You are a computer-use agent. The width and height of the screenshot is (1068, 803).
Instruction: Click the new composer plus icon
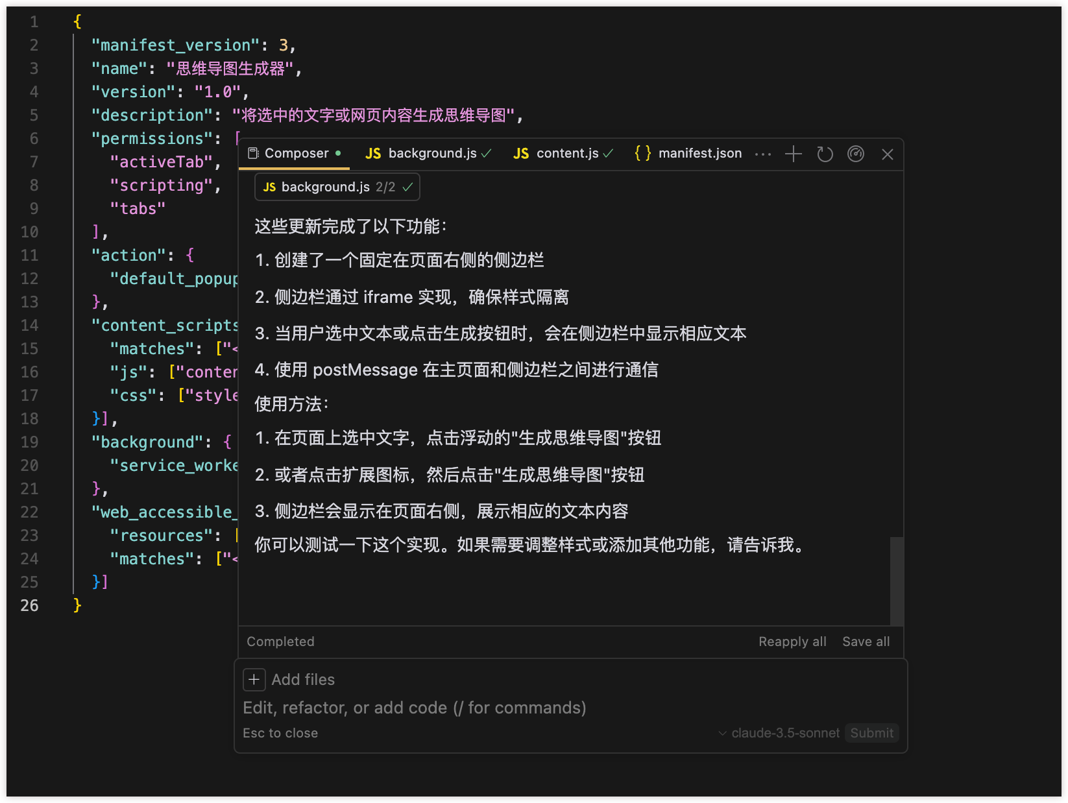point(793,154)
